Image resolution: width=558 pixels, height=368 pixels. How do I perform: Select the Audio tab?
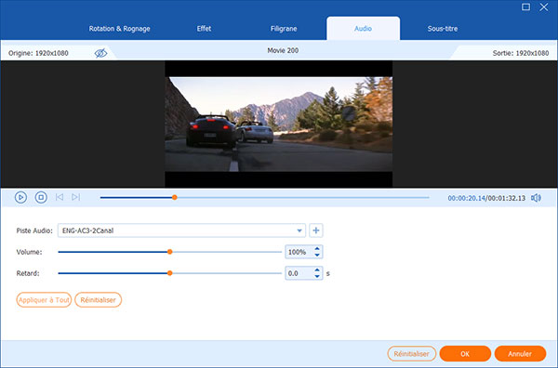tap(363, 29)
